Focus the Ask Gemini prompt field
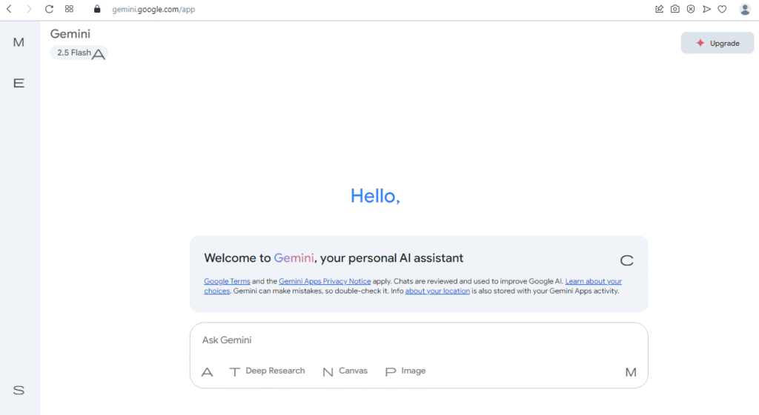 (x=419, y=340)
